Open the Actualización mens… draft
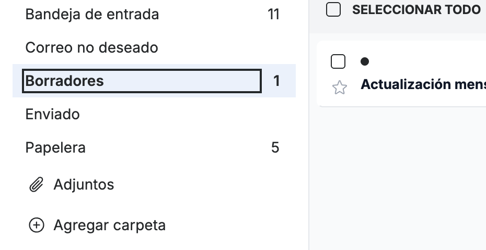This screenshot has height=250, width=486. 423,84
